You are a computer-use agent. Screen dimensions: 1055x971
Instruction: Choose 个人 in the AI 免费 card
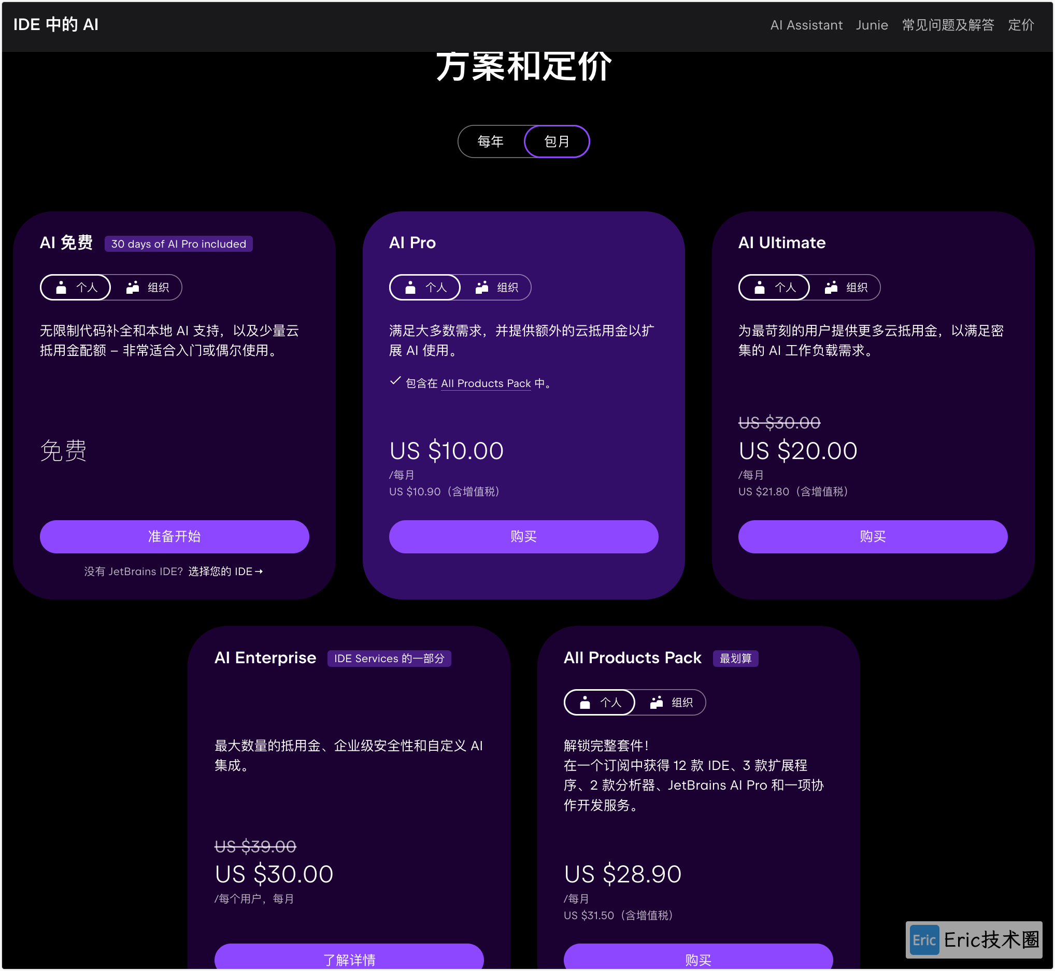76,288
